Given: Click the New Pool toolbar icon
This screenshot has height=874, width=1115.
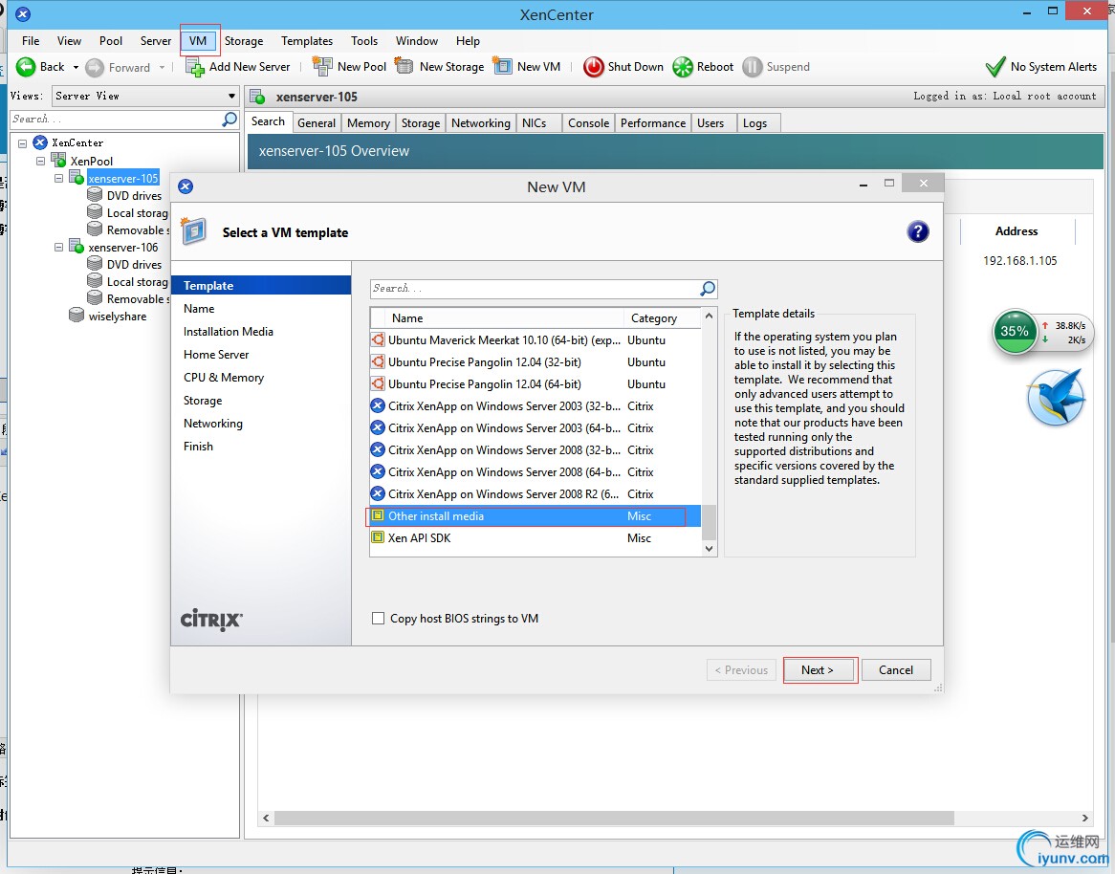Looking at the screenshot, I should (x=322, y=67).
